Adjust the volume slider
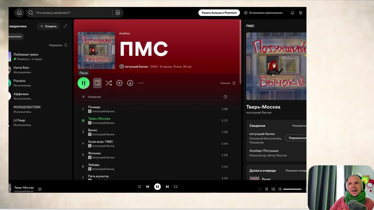 [x=292, y=189]
